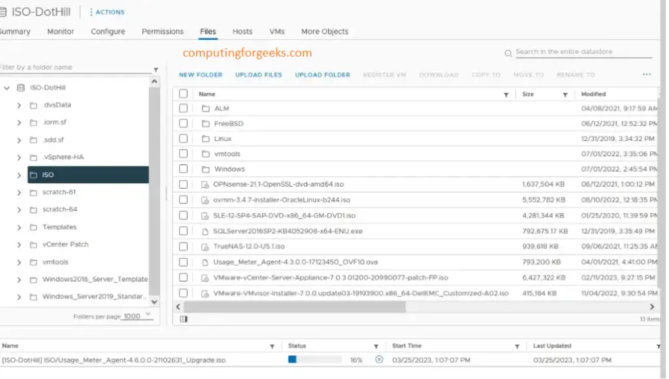Check the SQLServer2016SP2 exe checkbox
The image size is (669, 379).
pyautogui.click(x=183, y=231)
